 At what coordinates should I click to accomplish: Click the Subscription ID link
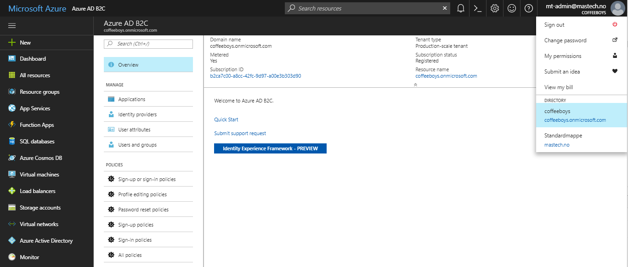pyautogui.click(x=255, y=76)
